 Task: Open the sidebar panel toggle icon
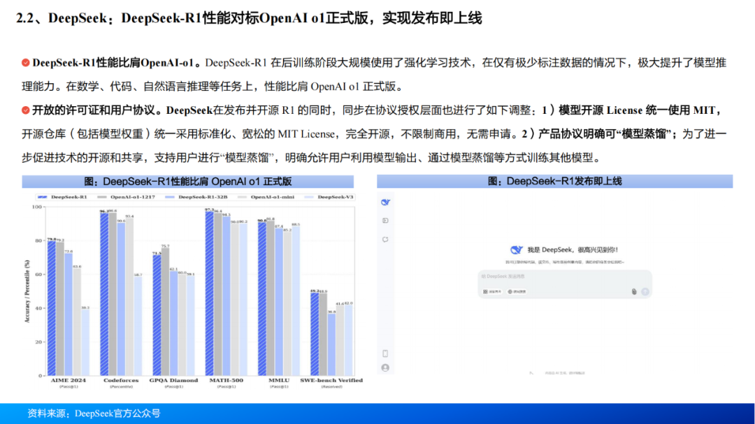[385, 221]
